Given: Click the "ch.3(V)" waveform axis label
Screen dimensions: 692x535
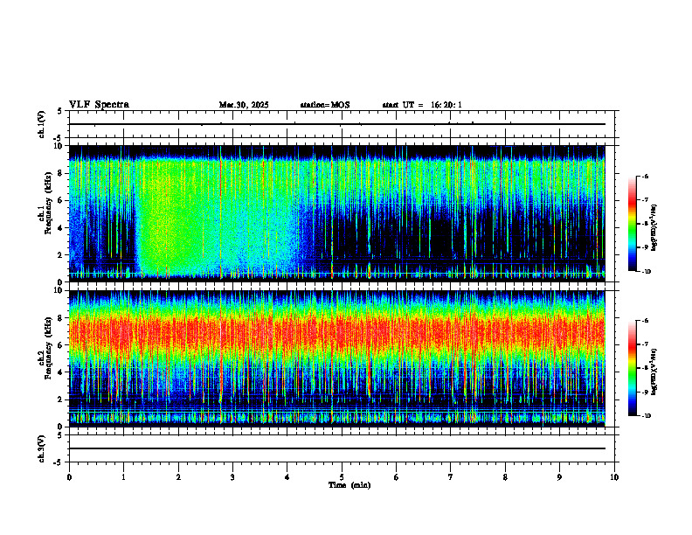Looking at the screenshot, I should (42, 448).
